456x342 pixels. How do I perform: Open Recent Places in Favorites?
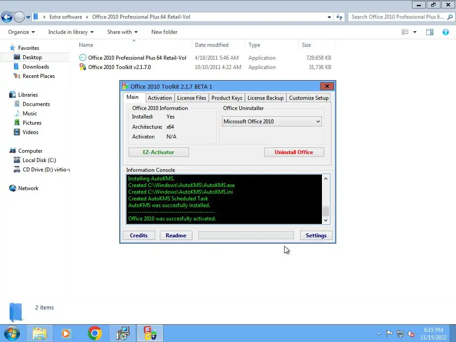(39, 76)
